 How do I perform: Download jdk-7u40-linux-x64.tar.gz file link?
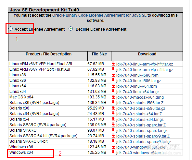(x=138, y=92)
